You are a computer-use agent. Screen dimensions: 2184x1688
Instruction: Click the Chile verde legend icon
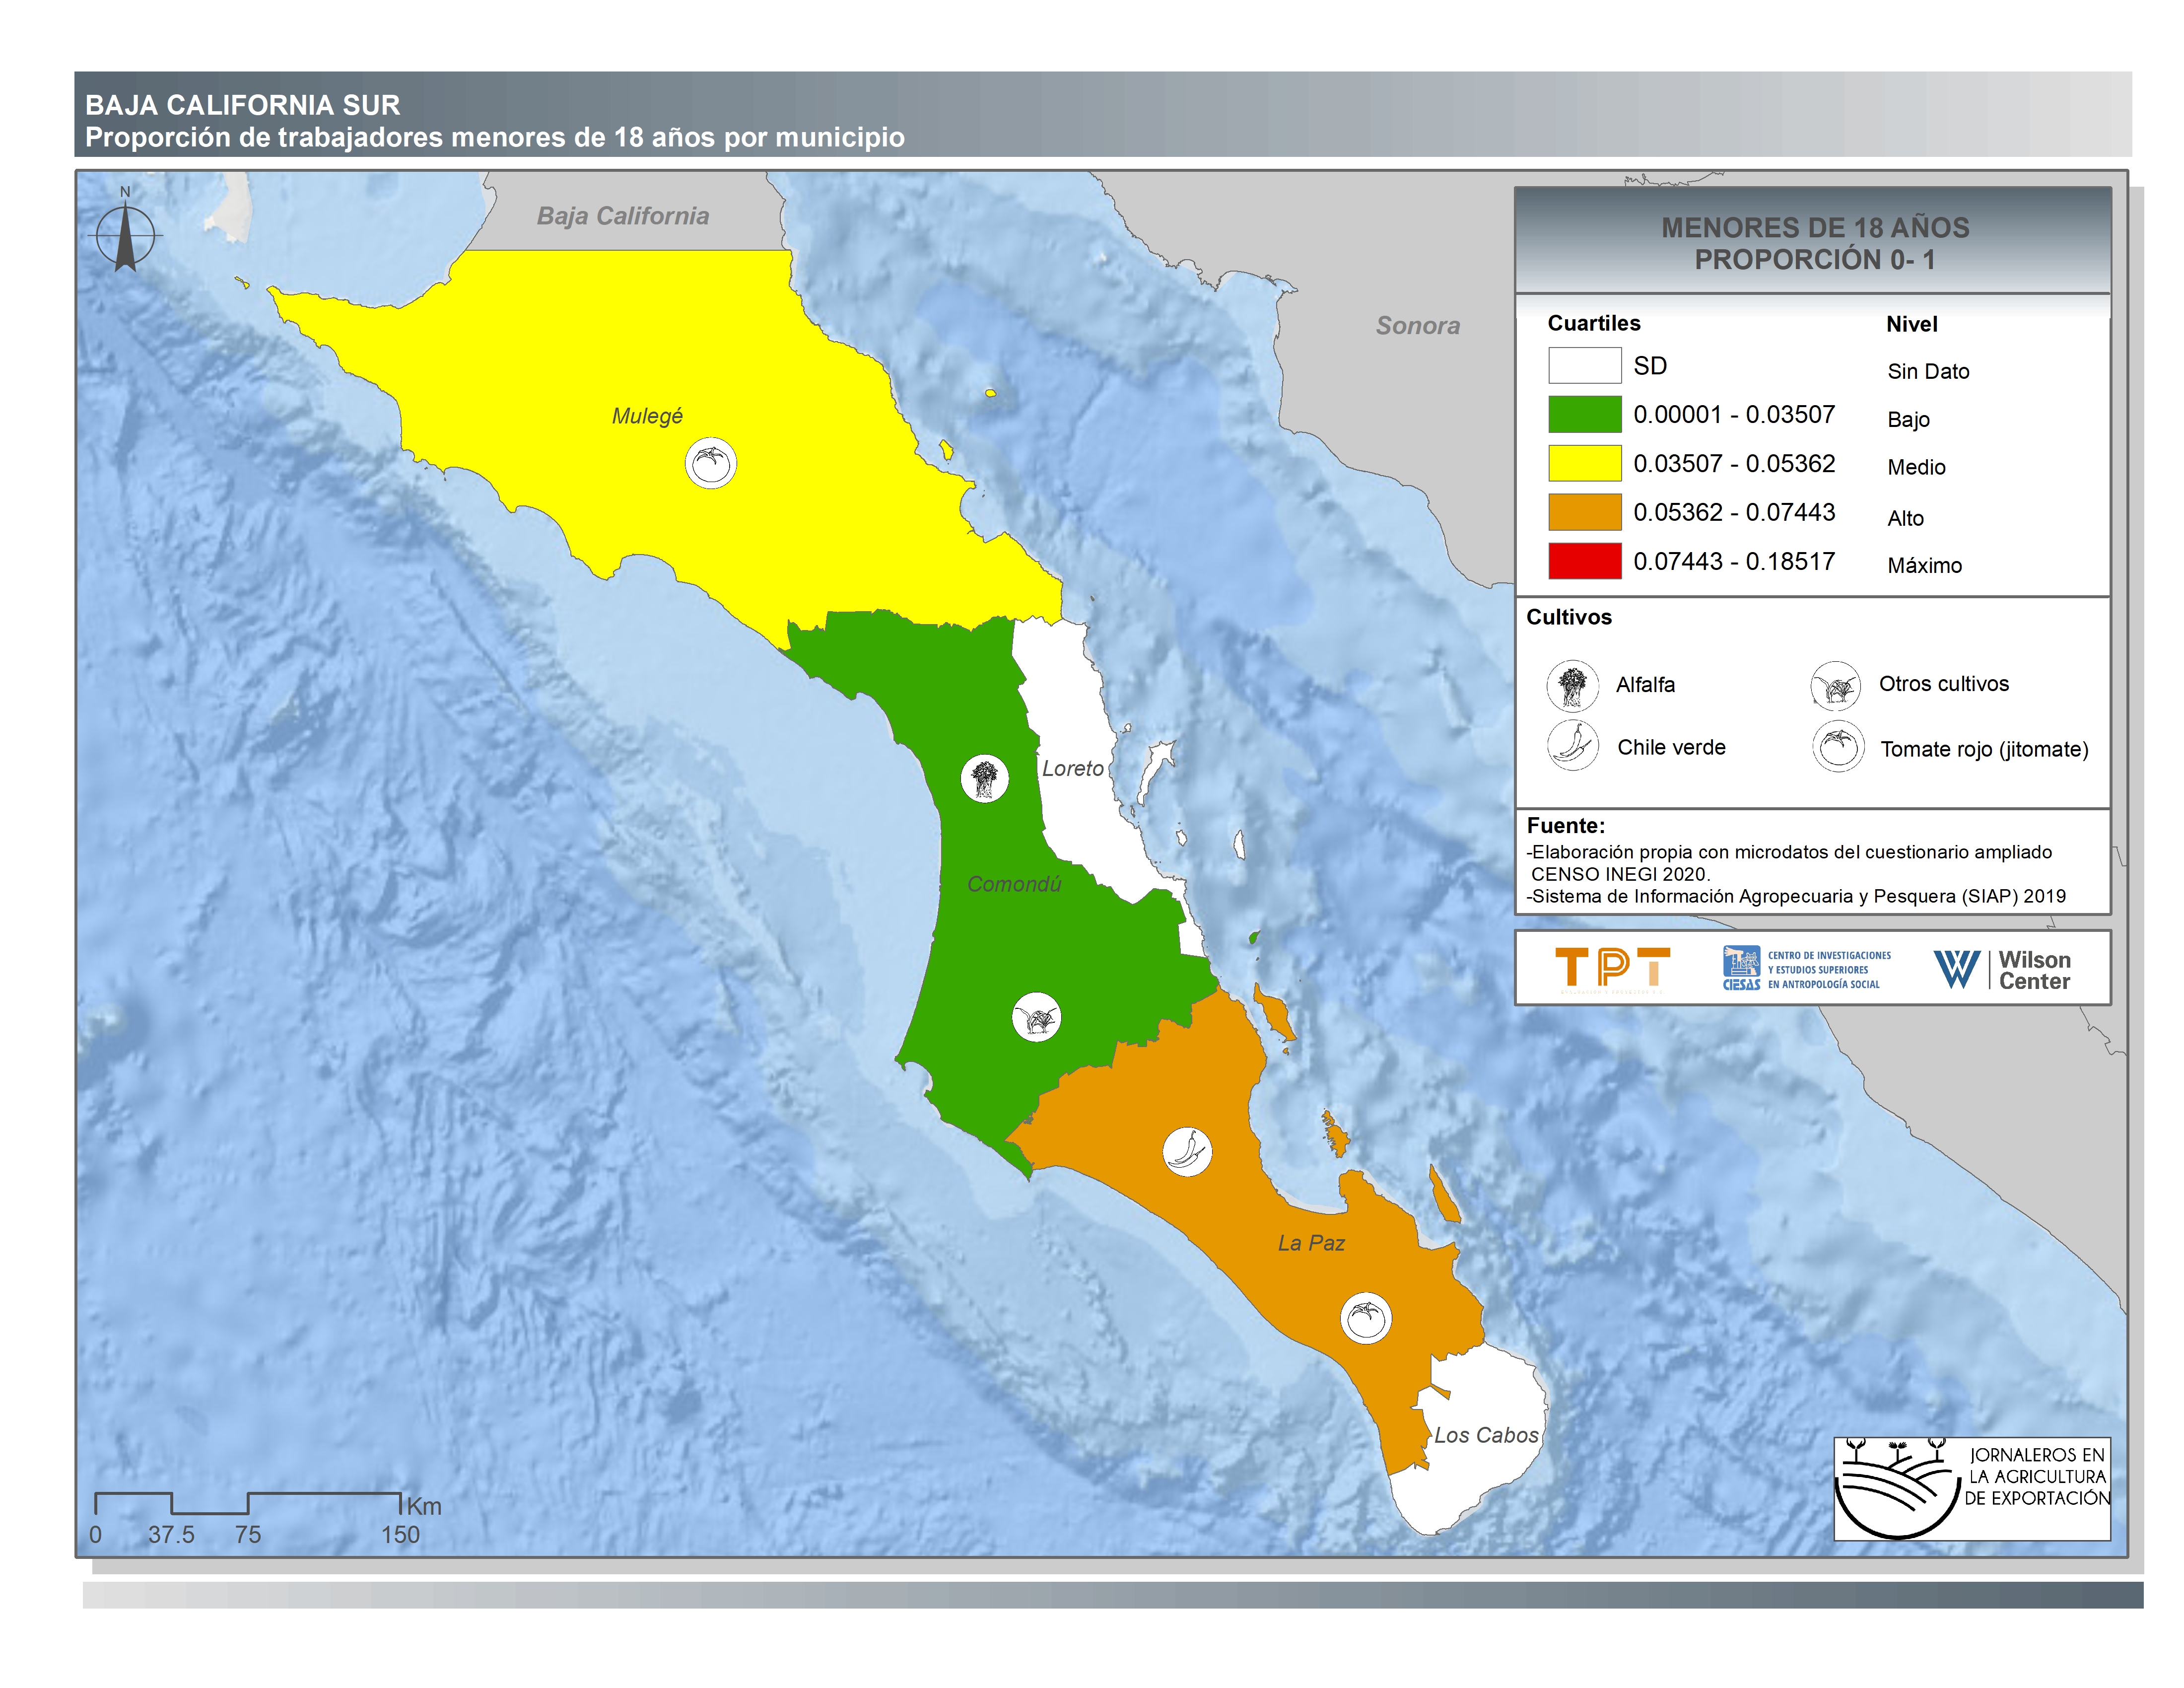1572,746
